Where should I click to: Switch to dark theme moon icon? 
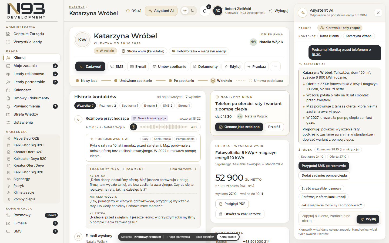pyautogui.click(x=192, y=11)
